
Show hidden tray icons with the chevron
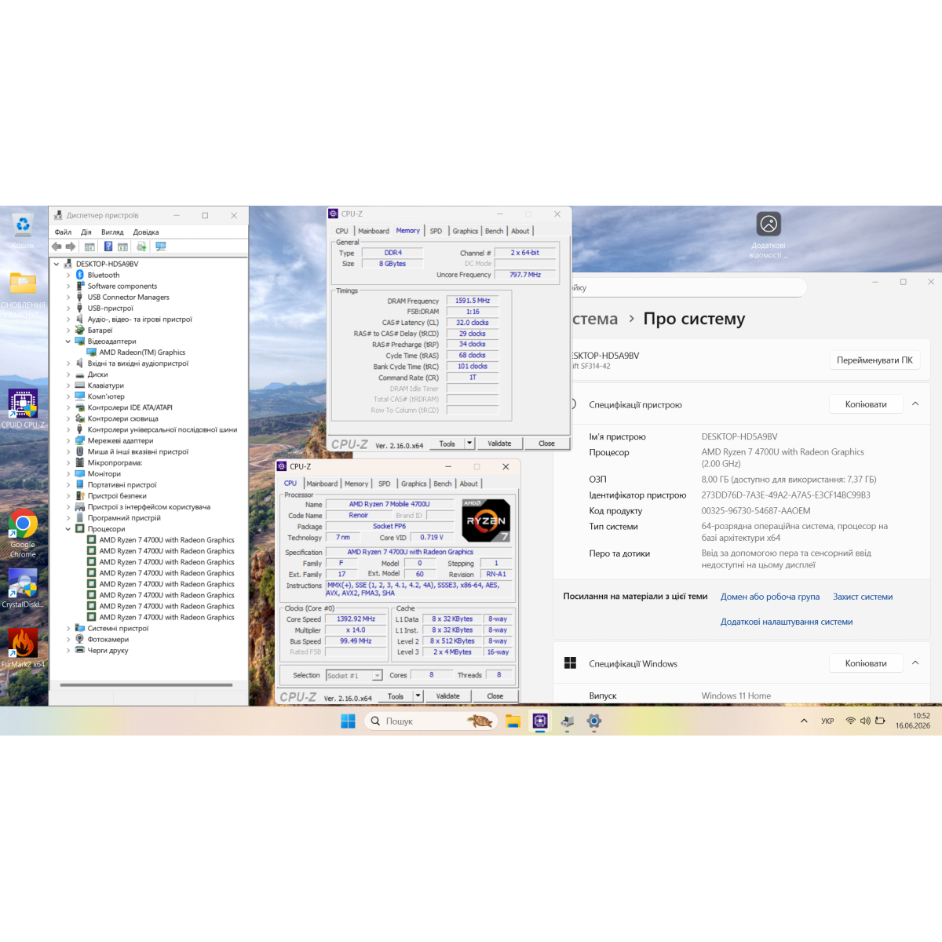point(804,721)
